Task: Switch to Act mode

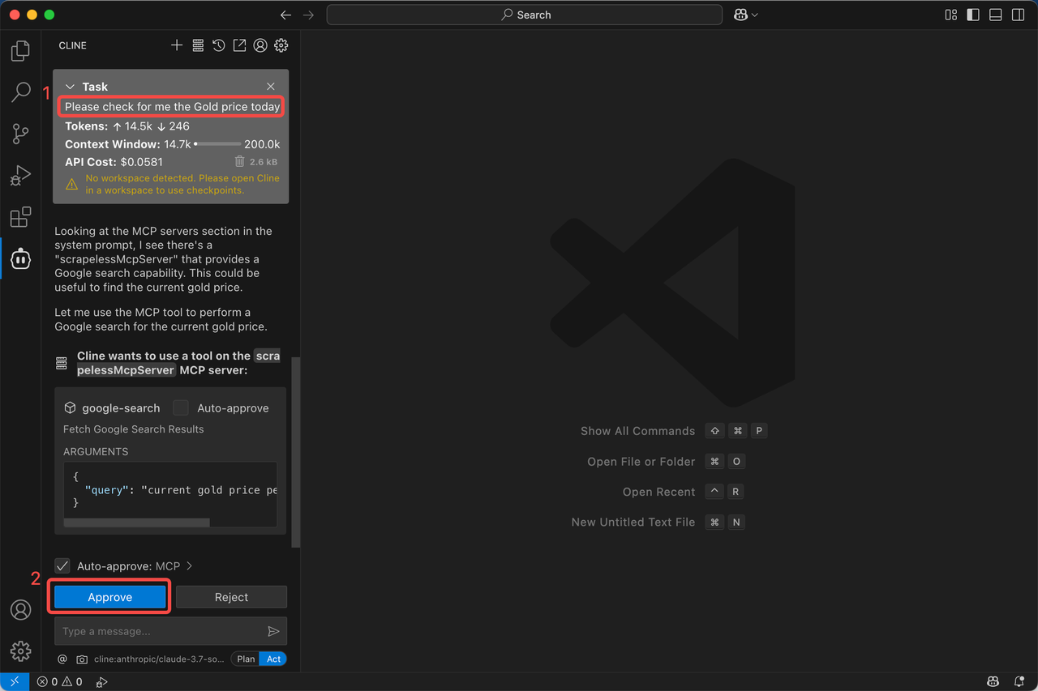Action: coord(274,659)
